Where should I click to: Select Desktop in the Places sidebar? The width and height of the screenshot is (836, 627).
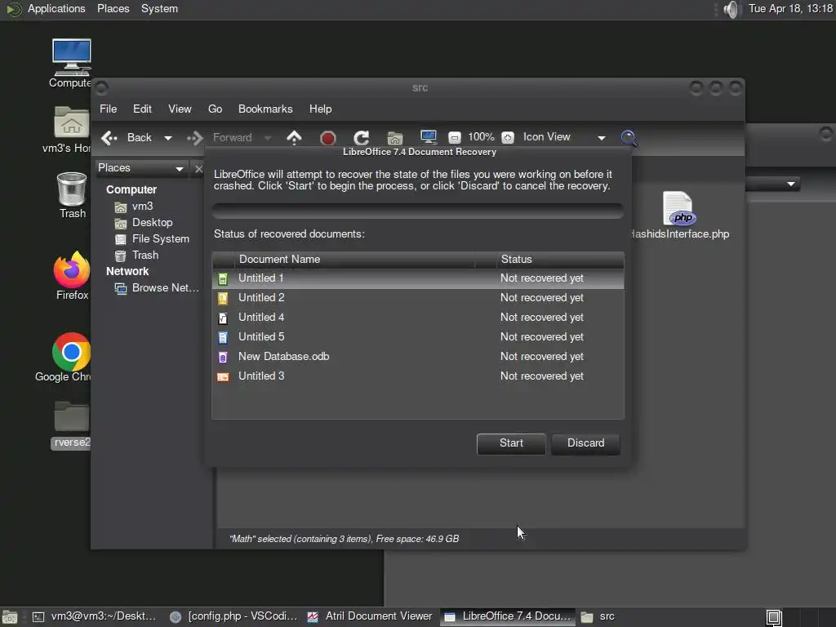(x=152, y=223)
